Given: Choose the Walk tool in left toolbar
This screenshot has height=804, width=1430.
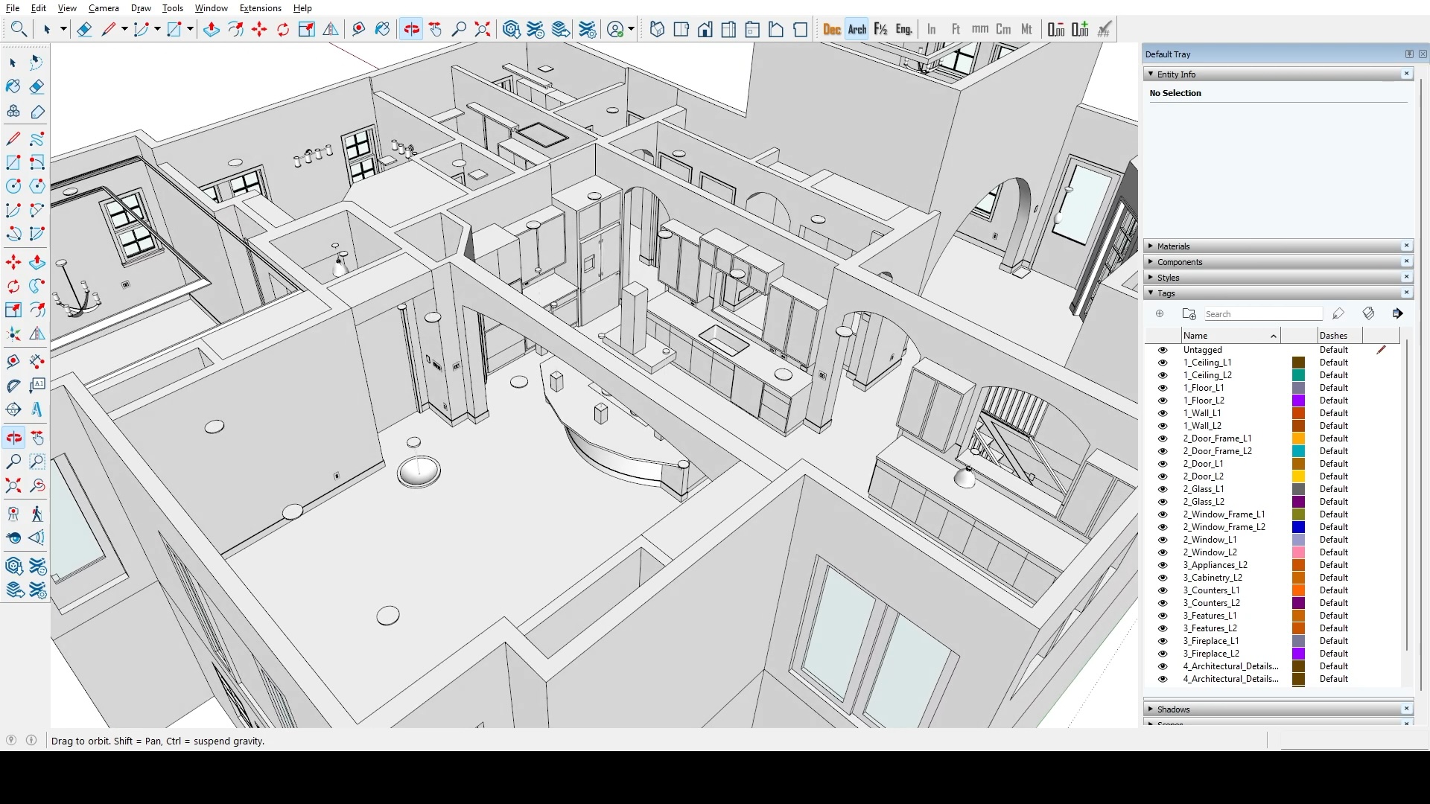Looking at the screenshot, I should point(37,514).
